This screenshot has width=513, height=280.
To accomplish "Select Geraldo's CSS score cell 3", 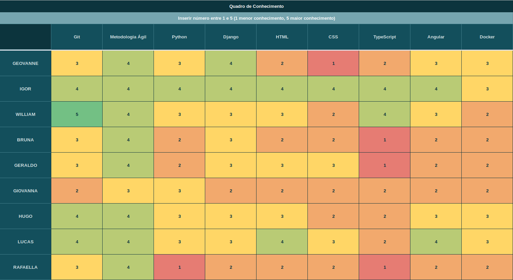I will tap(333, 165).
